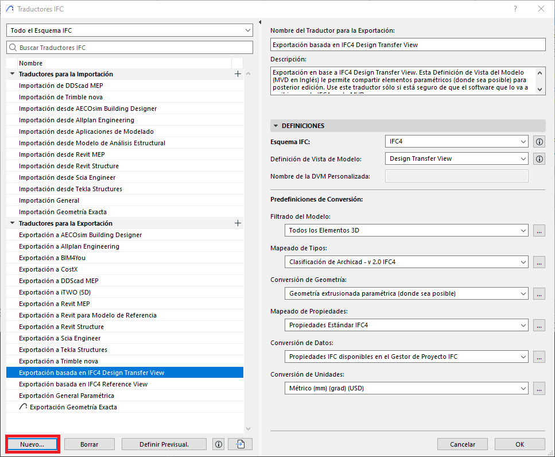Collapse the DEFINICIONES section
The width and height of the screenshot is (555, 457).
(x=276, y=126)
